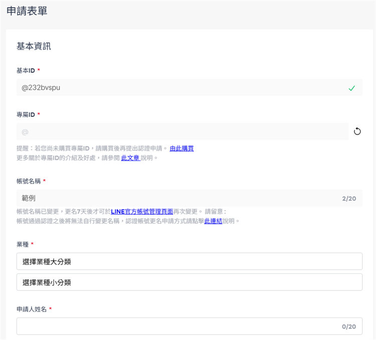
Task: Click the 基本ID field label
Action: 26,71
